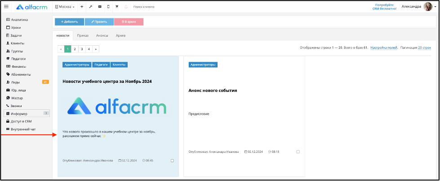Viewport: 440px width, 181px height.
Task: Toggle the hamburger sidebar menu
Action: tap(6, 7)
